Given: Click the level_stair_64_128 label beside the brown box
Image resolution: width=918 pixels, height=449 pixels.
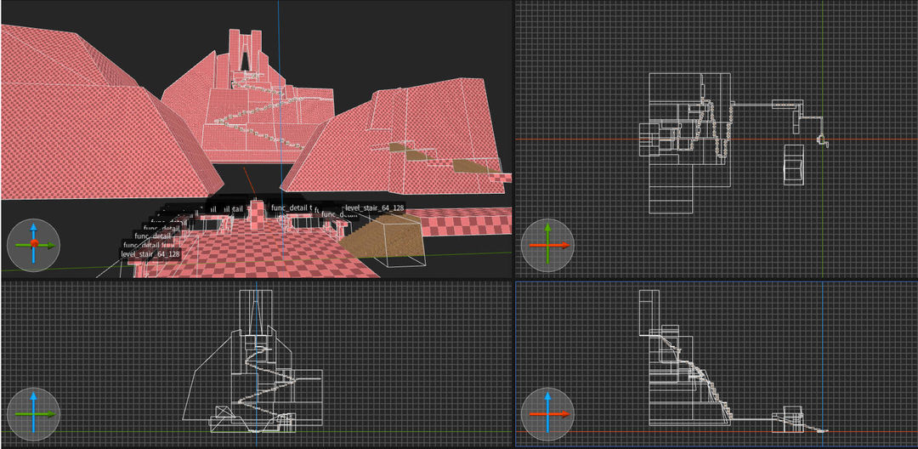Looking at the screenshot, I should [x=373, y=207].
